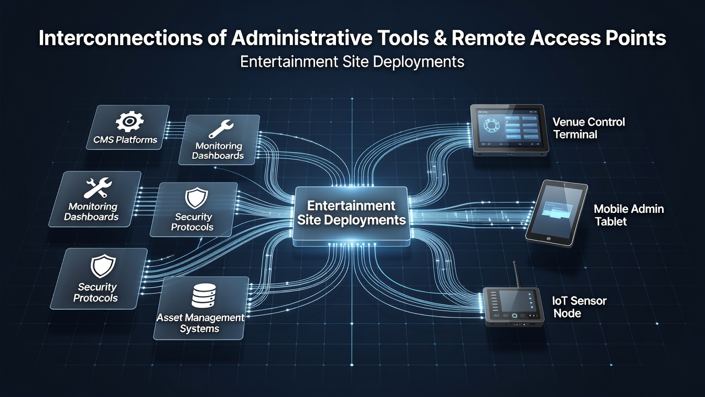Viewport: 705px width, 397px height.
Task: Click the Asset Management Systems label
Action: [x=200, y=323]
